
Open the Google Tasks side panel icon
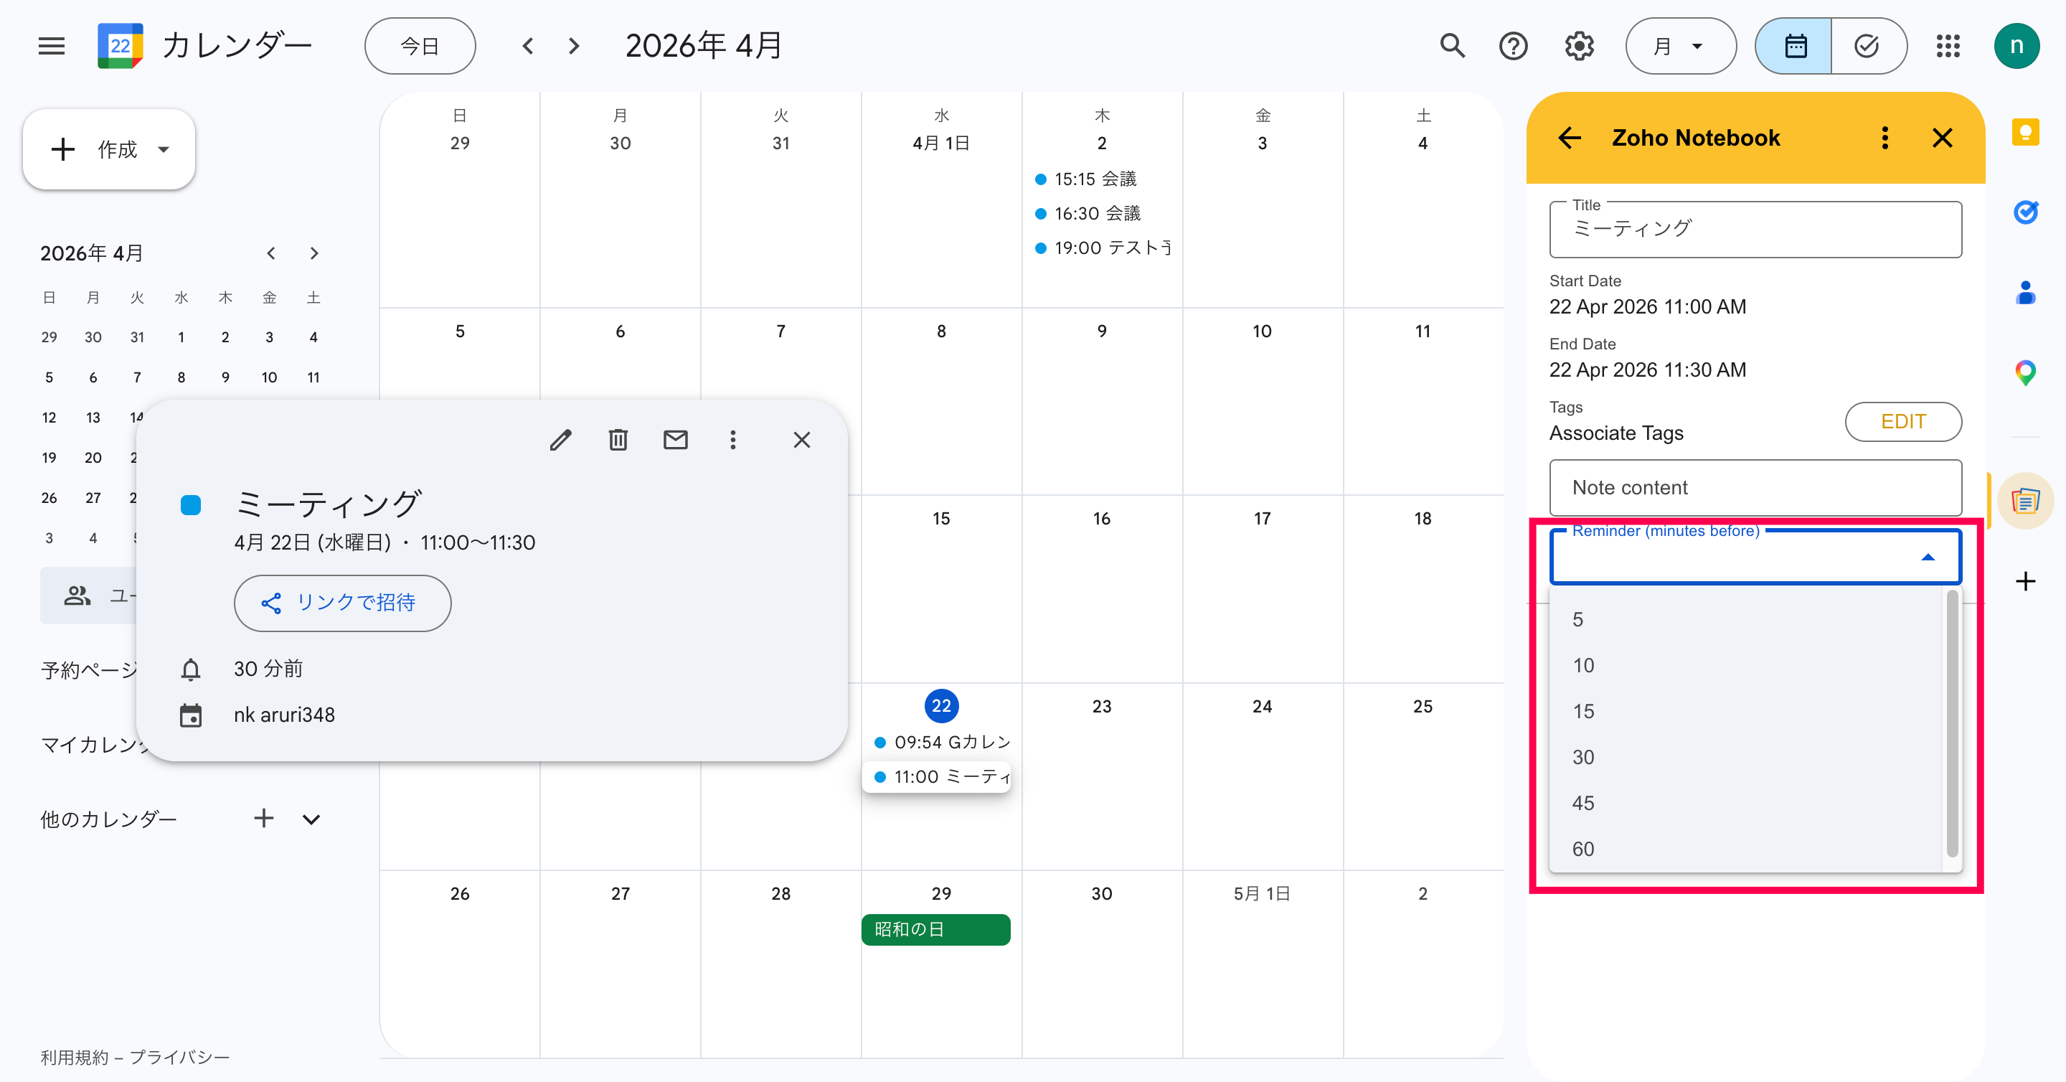coord(2025,212)
